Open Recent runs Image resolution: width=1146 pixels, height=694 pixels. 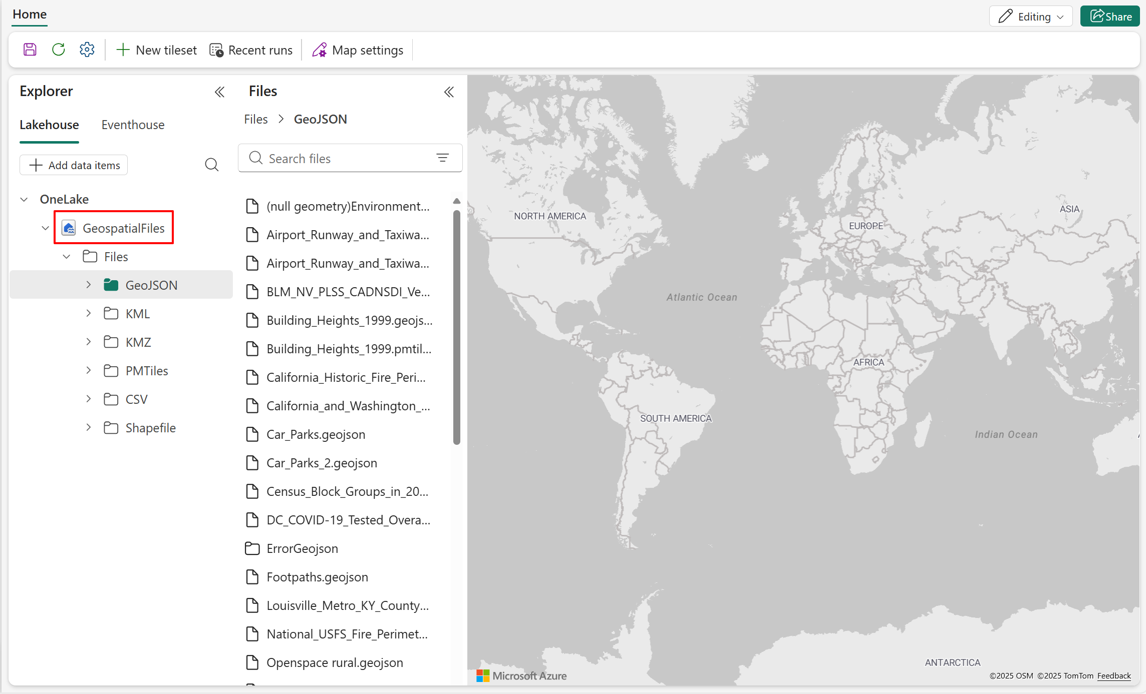click(x=251, y=50)
